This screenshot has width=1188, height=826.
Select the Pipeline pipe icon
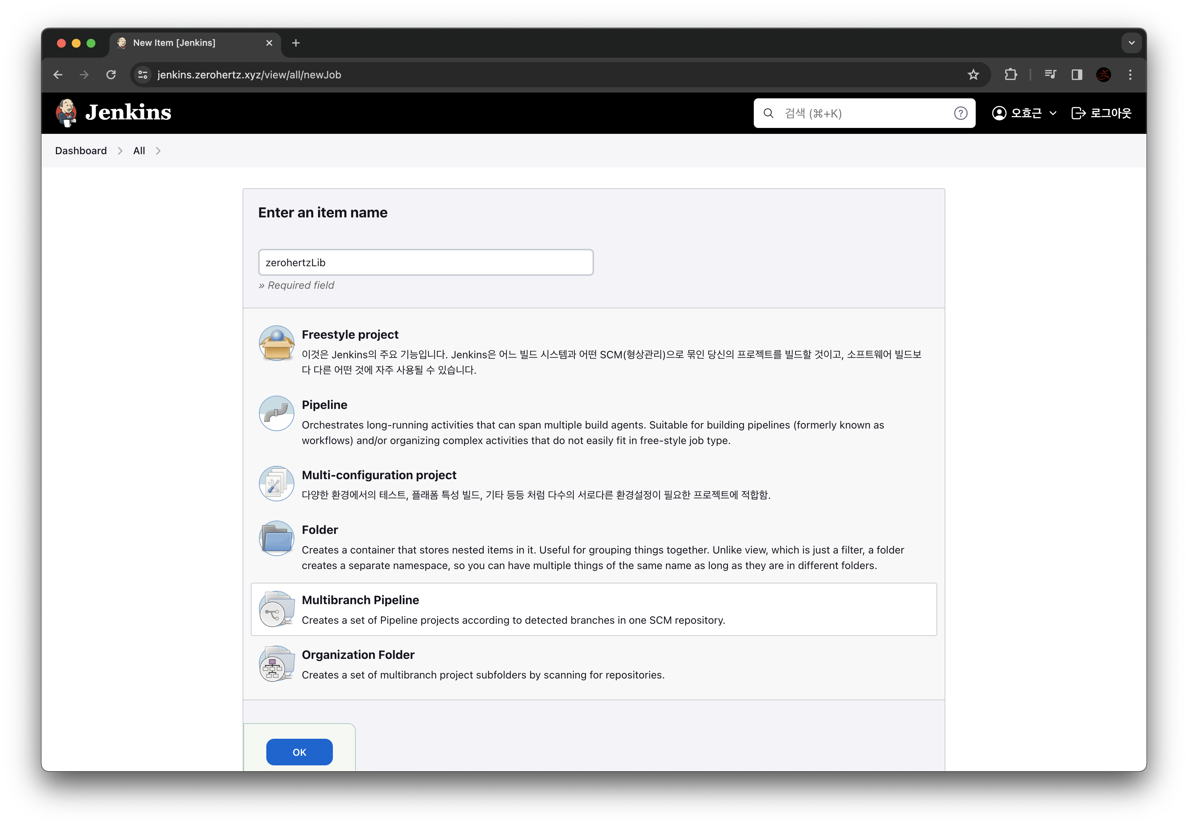276,413
